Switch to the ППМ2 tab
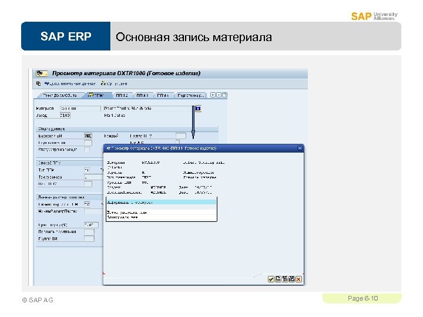Viewport: 423px width, 317px height. click(122, 95)
